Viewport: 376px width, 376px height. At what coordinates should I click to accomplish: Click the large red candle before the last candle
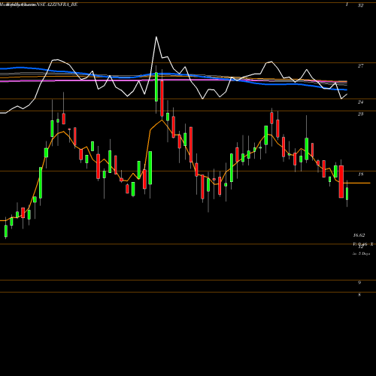pos(341,182)
